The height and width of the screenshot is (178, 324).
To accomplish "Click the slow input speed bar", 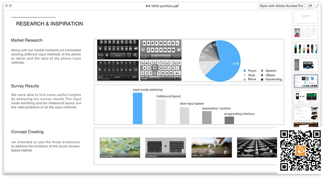I will click(185, 116).
